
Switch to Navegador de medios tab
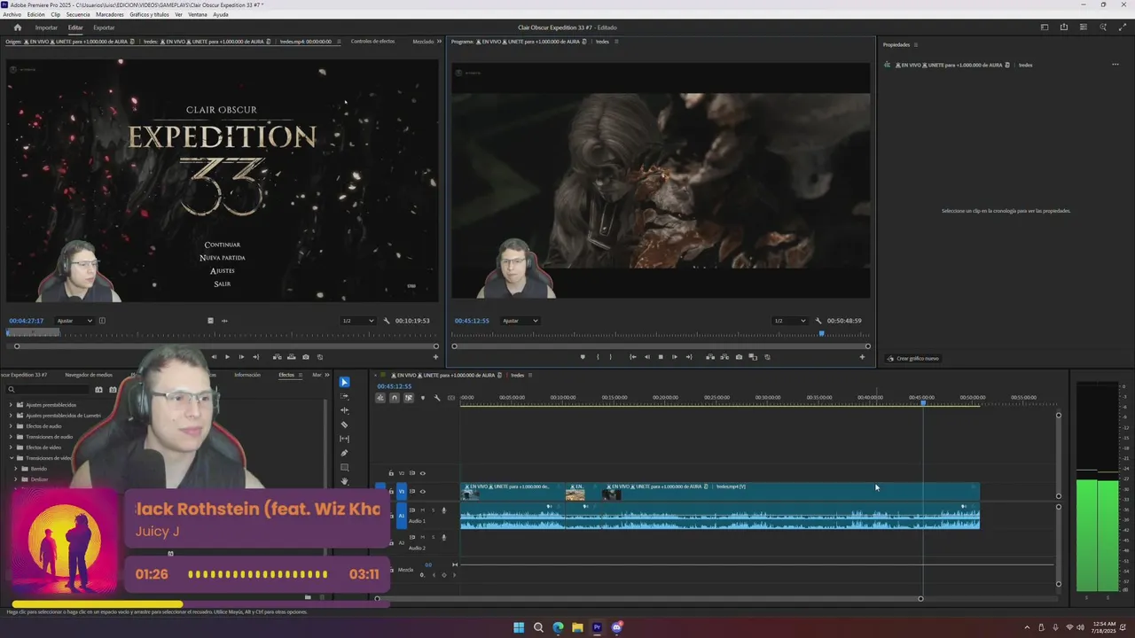click(89, 375)
